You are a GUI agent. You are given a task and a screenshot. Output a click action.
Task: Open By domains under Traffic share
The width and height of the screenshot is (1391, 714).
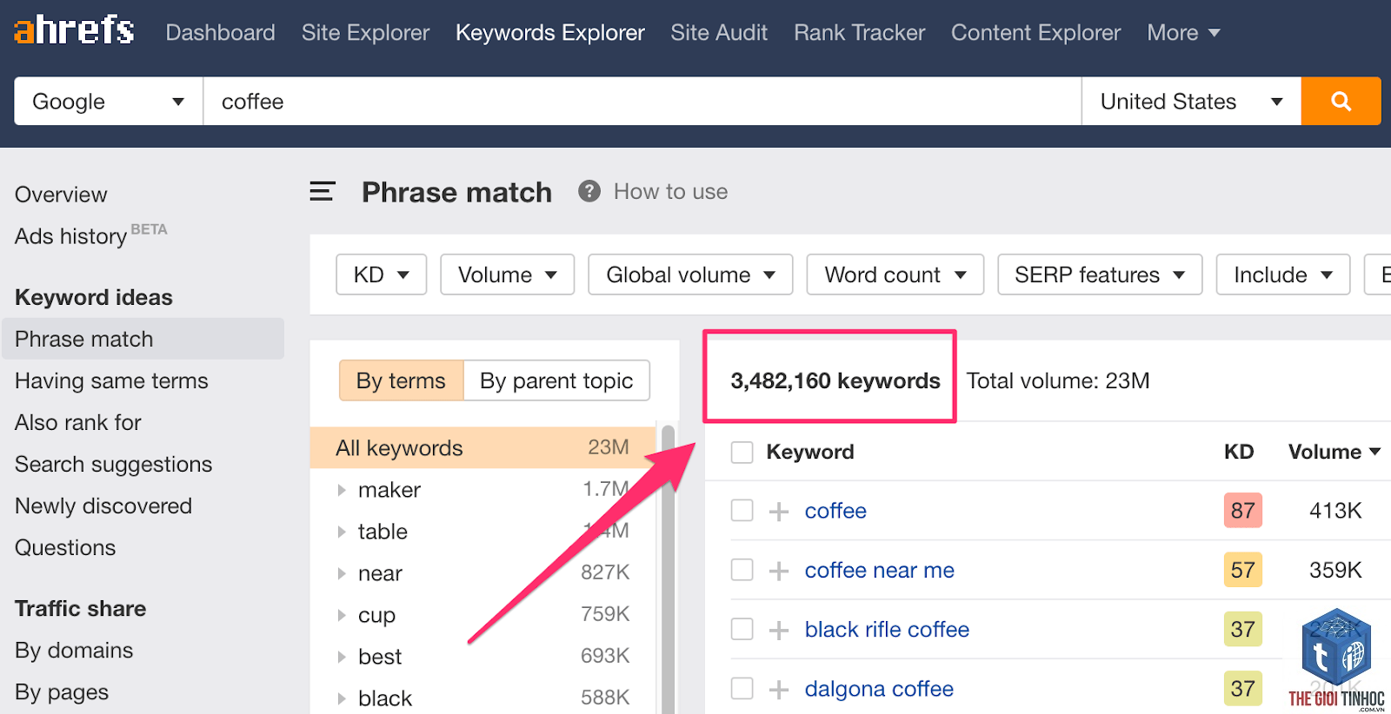pos(74,650)
